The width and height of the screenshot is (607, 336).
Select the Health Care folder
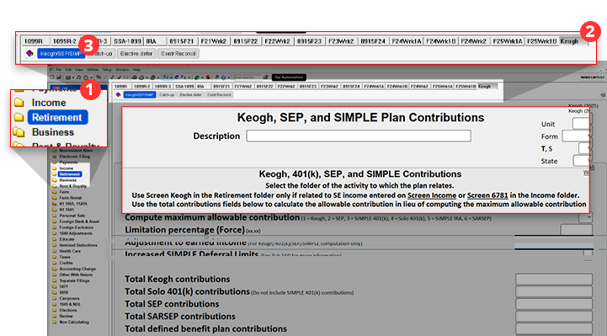click(70, 251)
